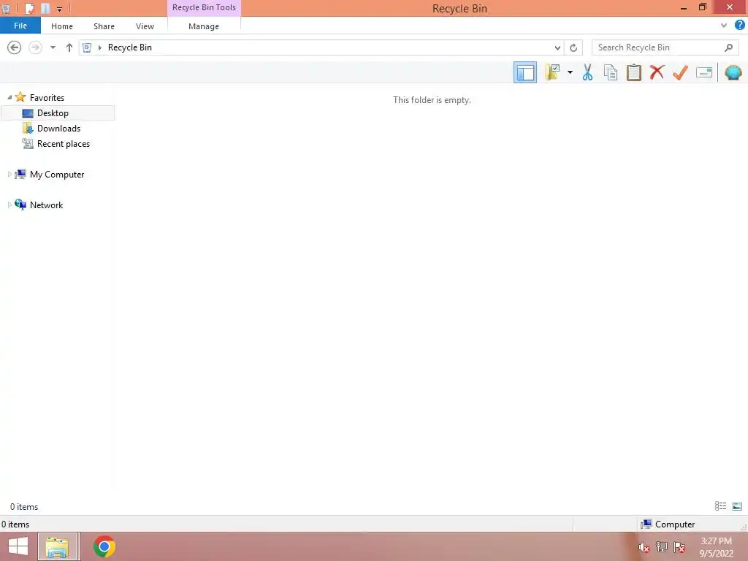Switch to the View ribbon tab
The width and height of the screenshot is (748, 561).
[x=145, y=26]
